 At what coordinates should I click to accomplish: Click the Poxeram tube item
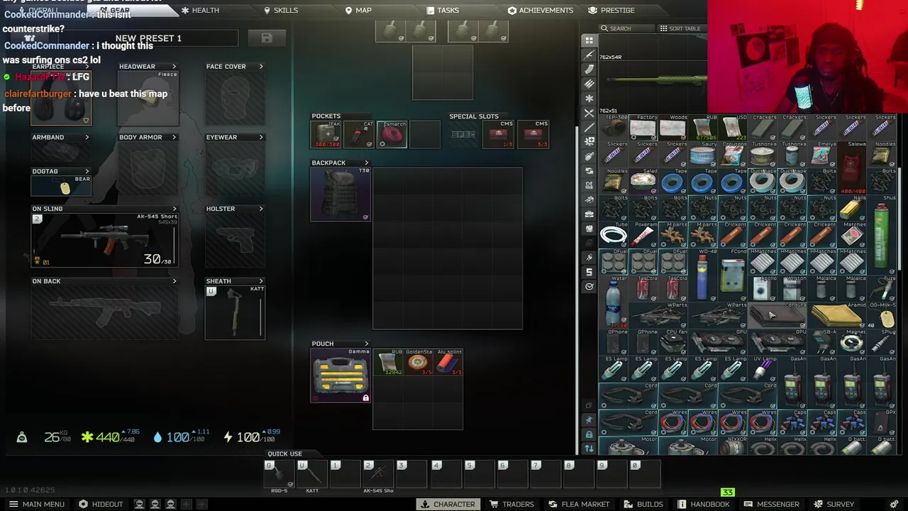click(643, 235)
